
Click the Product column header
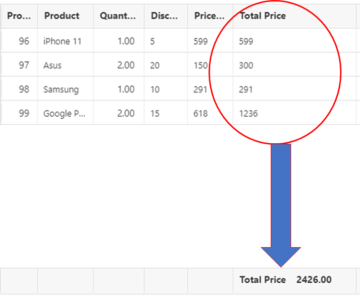pyautogui.click(x=62, y=16)
